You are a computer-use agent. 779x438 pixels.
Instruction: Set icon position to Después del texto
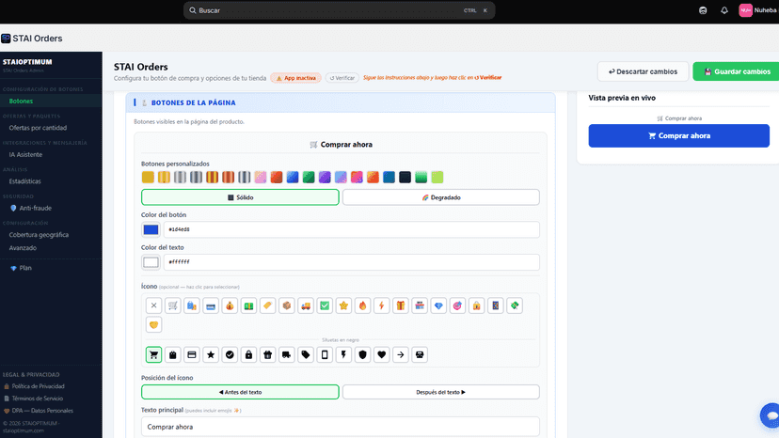coord(440,392)
